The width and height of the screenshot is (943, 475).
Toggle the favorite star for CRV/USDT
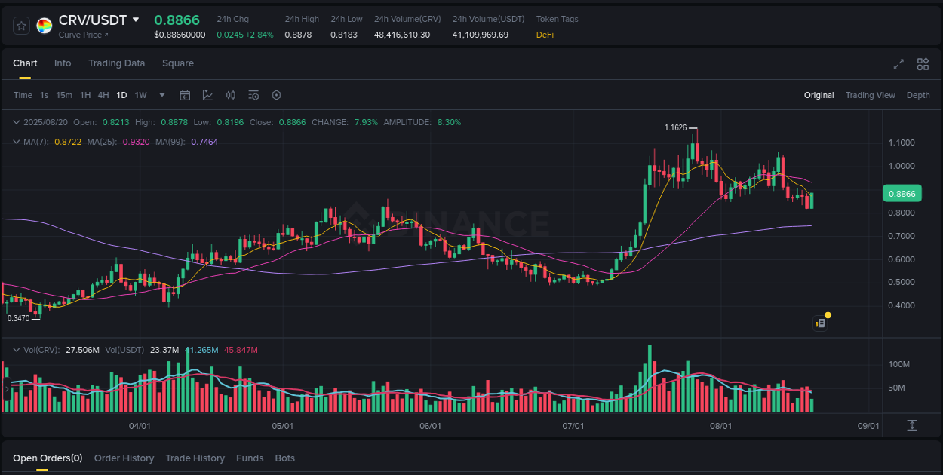[x=20, y=25]
